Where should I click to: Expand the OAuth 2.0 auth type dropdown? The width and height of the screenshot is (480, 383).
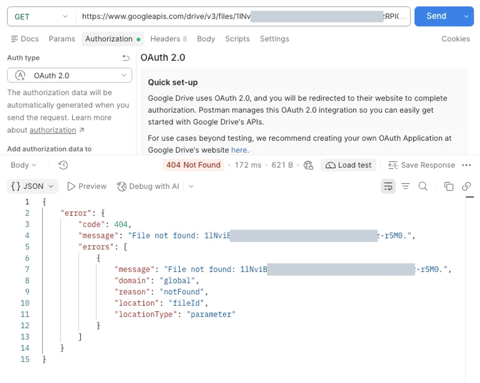69,76
